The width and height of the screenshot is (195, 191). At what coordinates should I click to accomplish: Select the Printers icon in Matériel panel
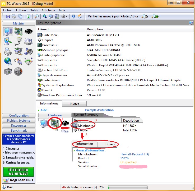8,51
